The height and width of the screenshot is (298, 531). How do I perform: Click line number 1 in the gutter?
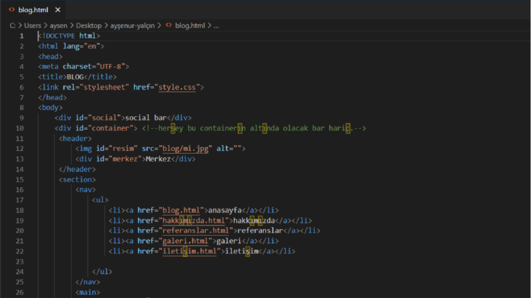pyautogui.click(x=21, y=36)
